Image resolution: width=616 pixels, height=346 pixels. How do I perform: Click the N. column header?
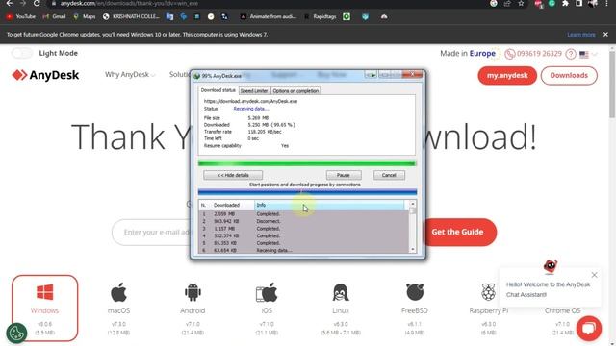[204, 205]
